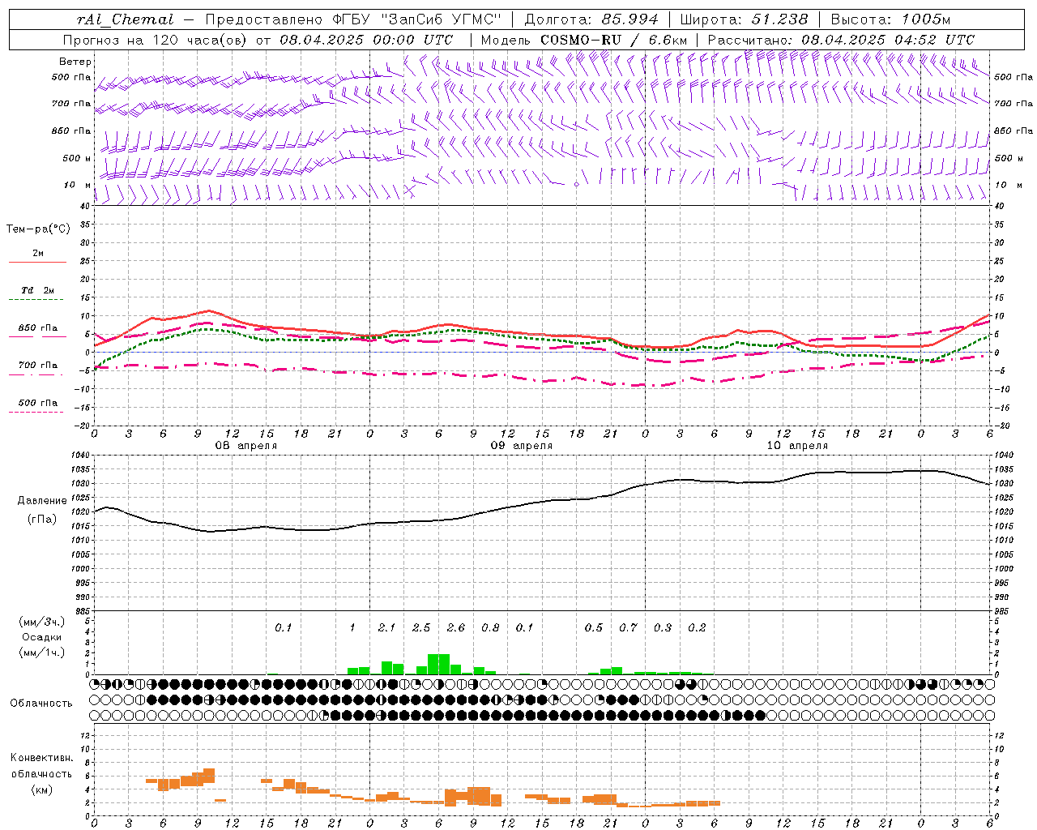Select the (мм/3ч.) unit label

point(41,622)
